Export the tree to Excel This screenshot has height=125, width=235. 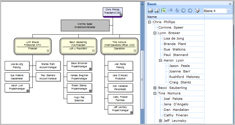tap(163, 11)
